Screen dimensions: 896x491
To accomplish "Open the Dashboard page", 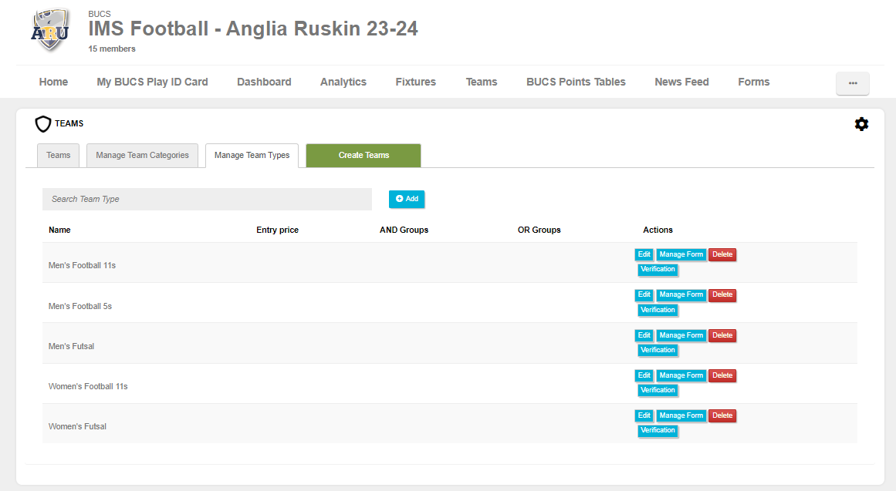I will [x=264, y=82].
